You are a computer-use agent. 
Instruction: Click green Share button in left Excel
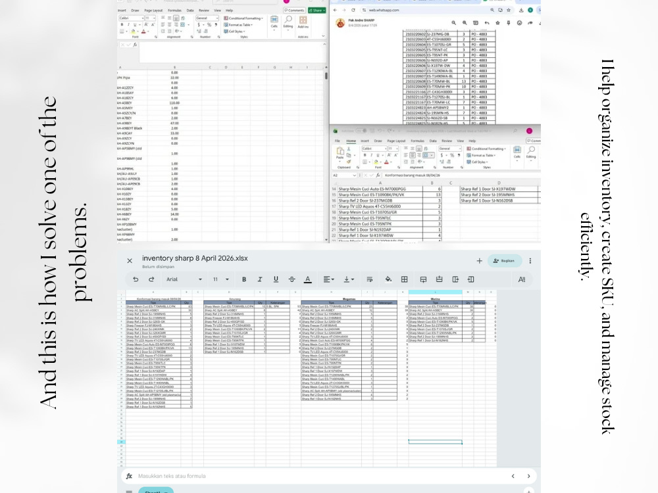[x=317, y=10]
